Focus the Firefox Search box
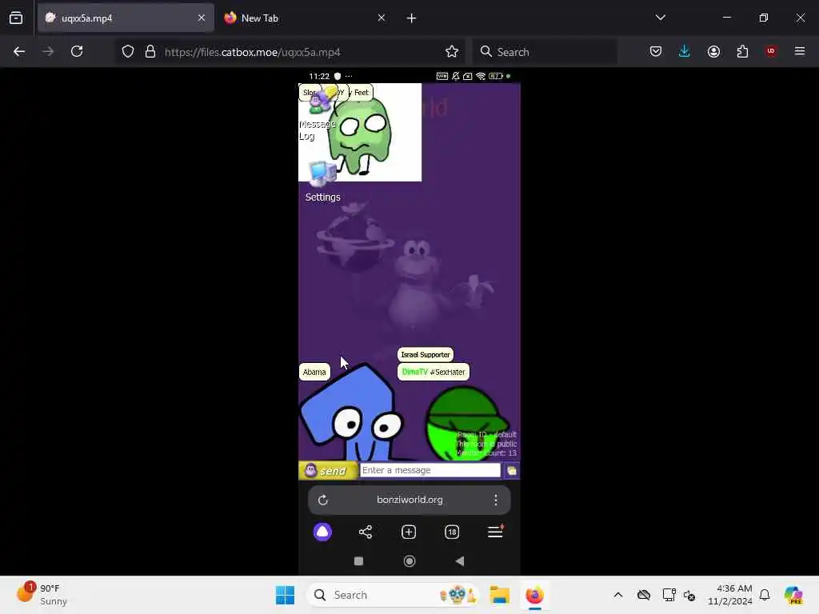The image size is (819, 614). [545, 52]
